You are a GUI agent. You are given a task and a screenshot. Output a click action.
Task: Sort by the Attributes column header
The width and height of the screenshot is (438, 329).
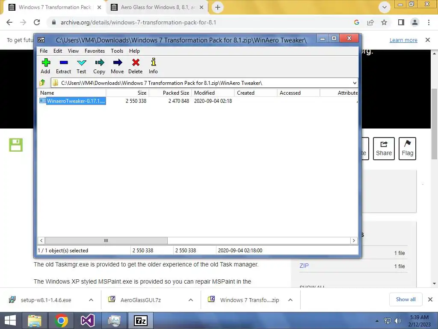click(x=339, y=93)
